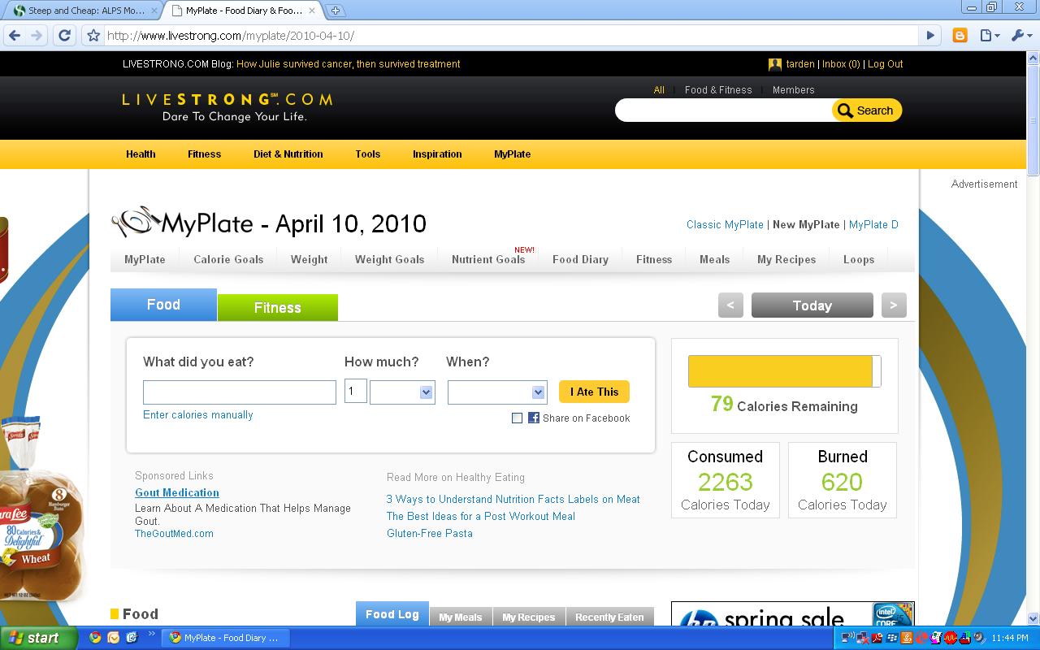Viewport: 1040px width, 650px height.
Task: Switch to the green Fitness tab
Action: (x=278, y=307)
